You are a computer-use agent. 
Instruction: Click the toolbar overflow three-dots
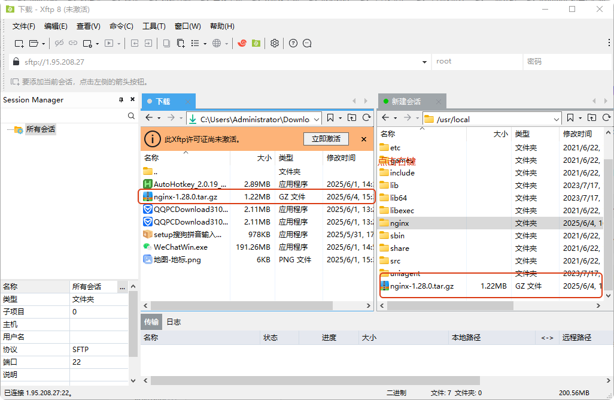click(609, 43)
